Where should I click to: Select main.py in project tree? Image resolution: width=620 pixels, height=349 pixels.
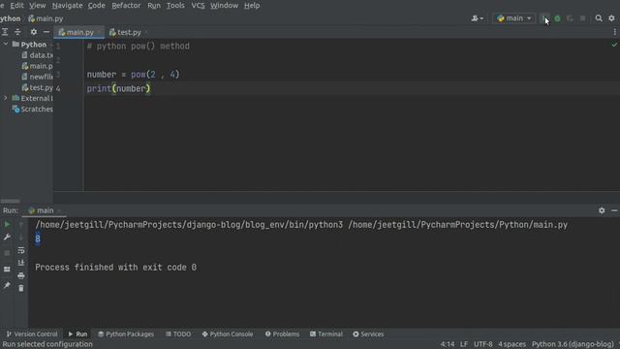tap(38, 66)
